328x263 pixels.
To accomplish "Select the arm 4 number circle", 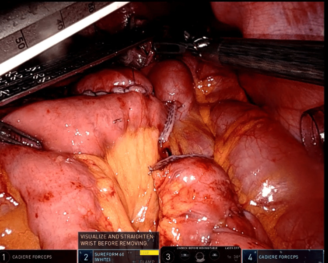I will click(250, 257).
